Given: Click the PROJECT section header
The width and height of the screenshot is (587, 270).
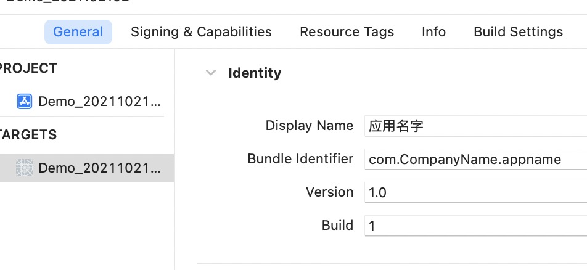Looking at the screenshot, I should (x=28, y=68).
